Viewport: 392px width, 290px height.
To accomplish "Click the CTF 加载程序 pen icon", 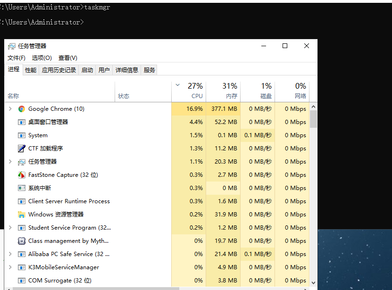I will (22, 149).
